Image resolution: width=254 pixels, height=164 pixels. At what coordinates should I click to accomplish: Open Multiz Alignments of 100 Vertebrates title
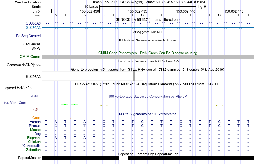coord(148,114)
